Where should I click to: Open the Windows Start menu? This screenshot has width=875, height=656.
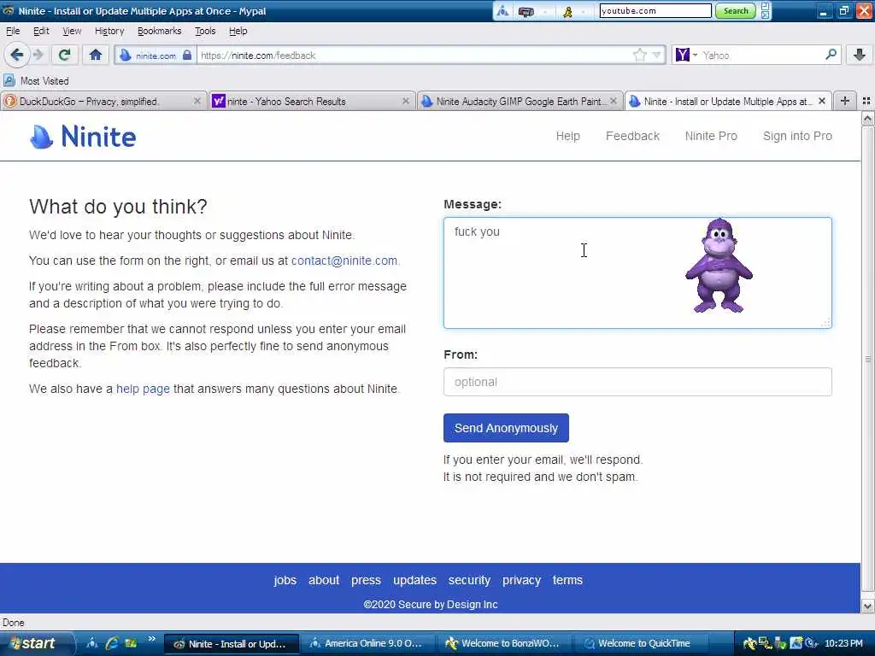tap(36, 643)
